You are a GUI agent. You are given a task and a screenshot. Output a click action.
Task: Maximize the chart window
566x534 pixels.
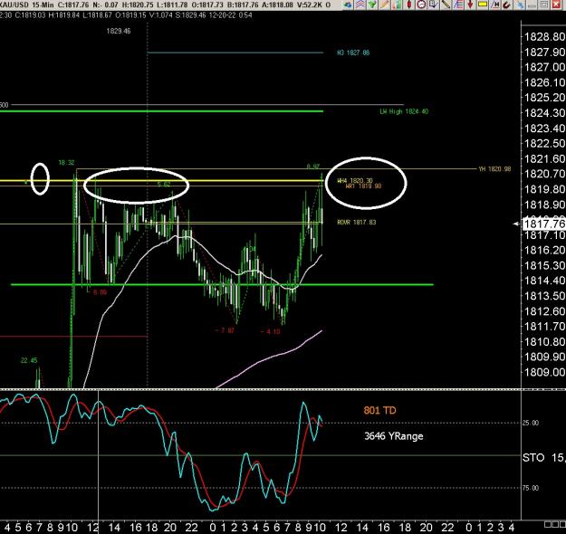pyautogui.click(x=544, y=5)
